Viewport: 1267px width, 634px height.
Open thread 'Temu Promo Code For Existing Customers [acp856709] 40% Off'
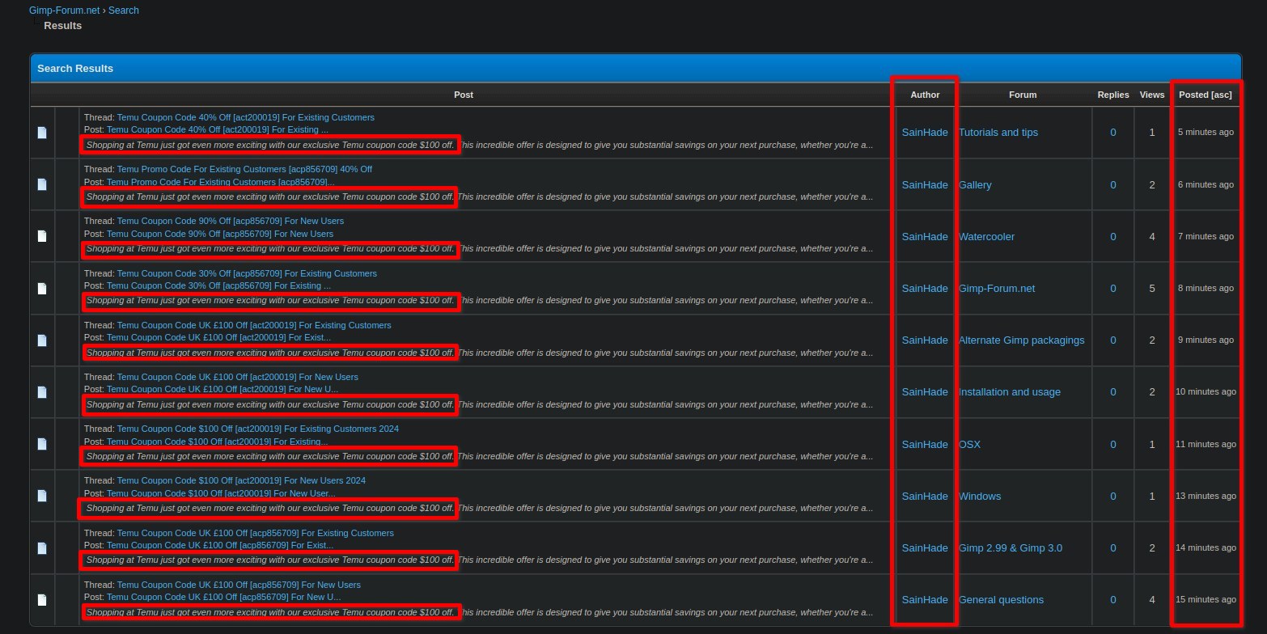coord(244,169)
